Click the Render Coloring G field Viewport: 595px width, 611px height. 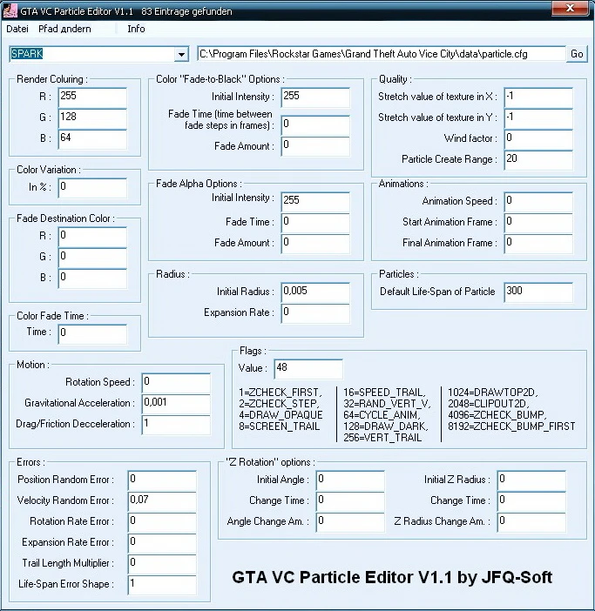tap(92, 117)
